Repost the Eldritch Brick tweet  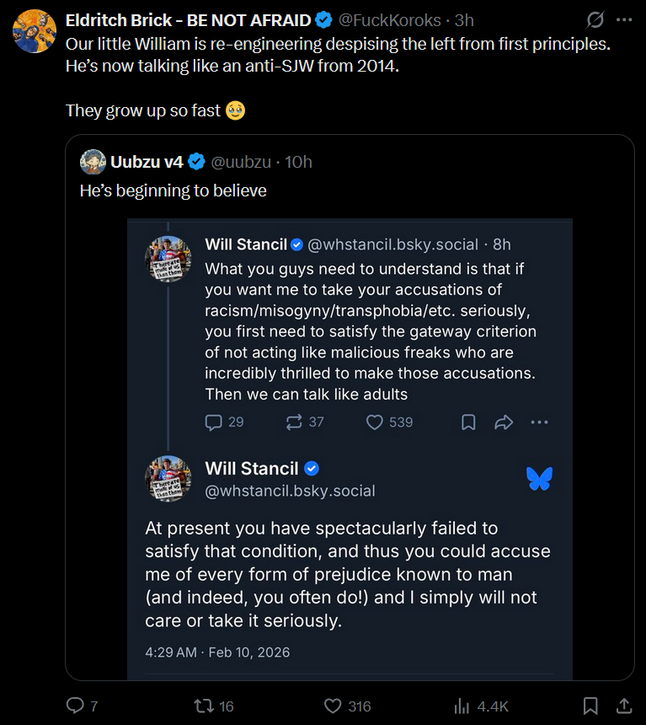pos(205,706)
